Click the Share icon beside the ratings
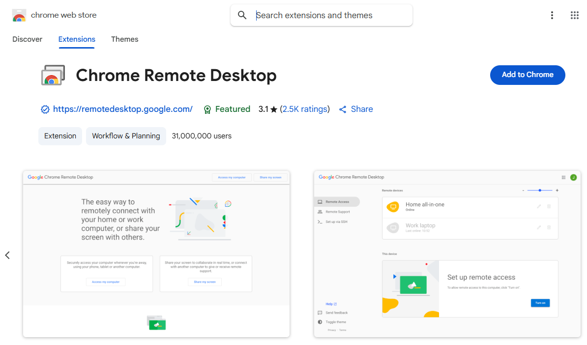 [x=343, y=109]
